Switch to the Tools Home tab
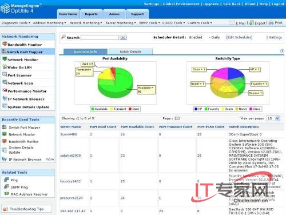The width and height of the screenshot is (286, 215). tap(68, 14)
